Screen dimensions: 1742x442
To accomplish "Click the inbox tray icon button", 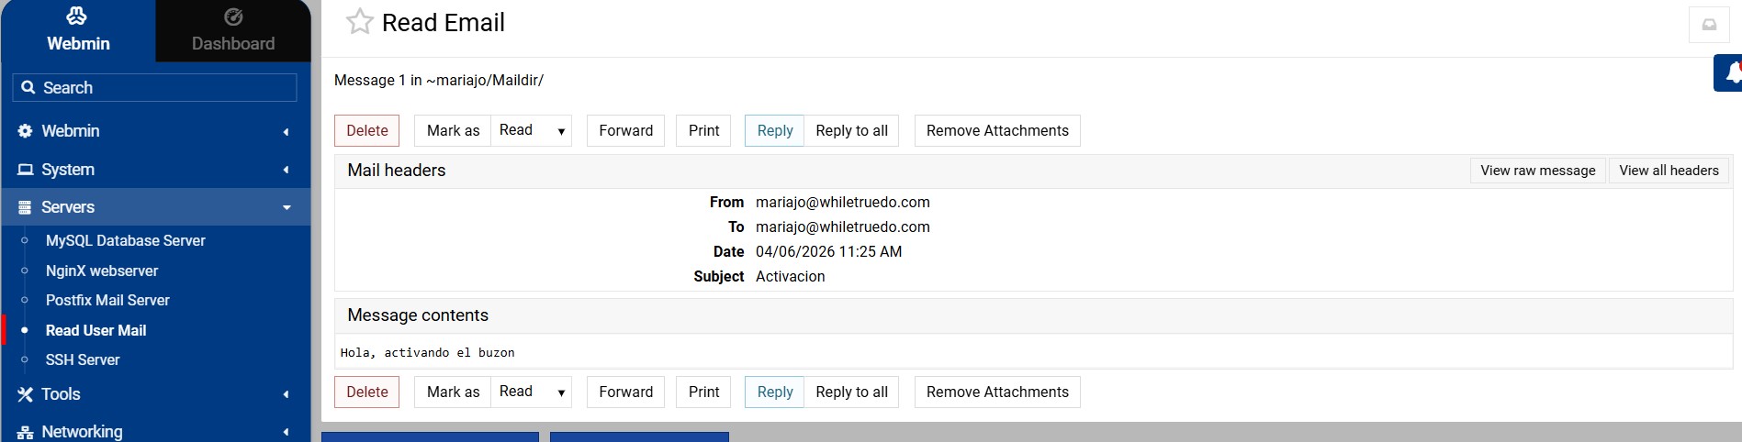I will click(1708, 25).
